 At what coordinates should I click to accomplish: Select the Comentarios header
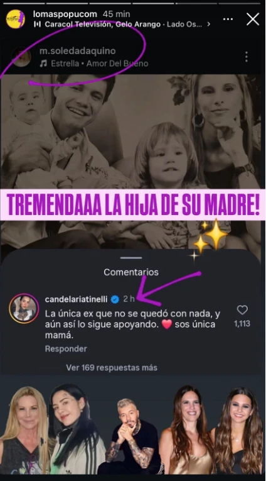click(x=131, y=272)
